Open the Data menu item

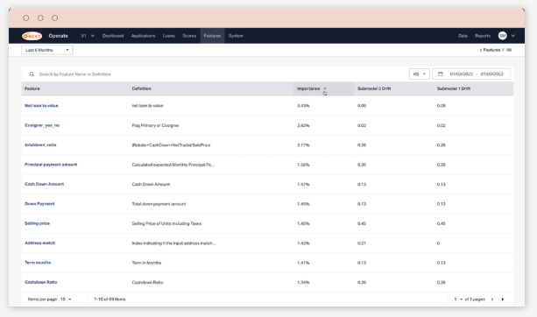463,36
